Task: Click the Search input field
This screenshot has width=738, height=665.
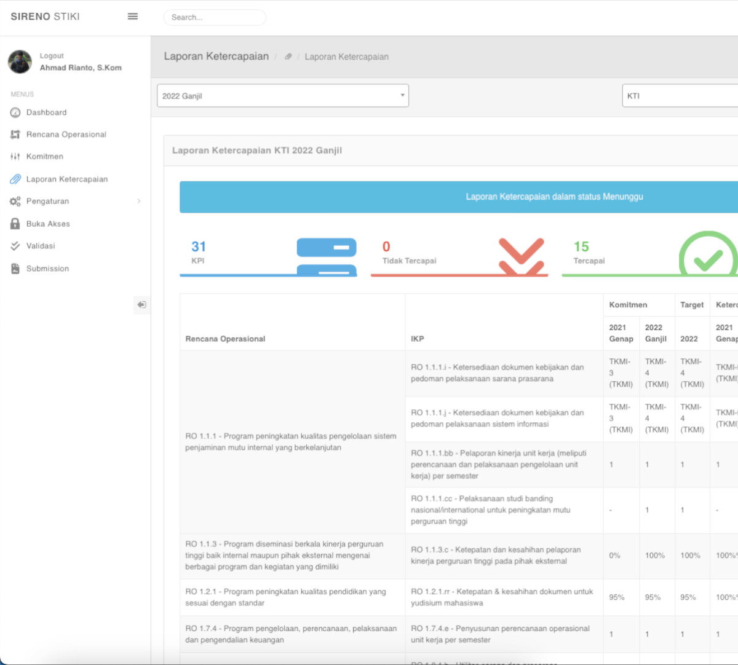Action: (215, 17)
